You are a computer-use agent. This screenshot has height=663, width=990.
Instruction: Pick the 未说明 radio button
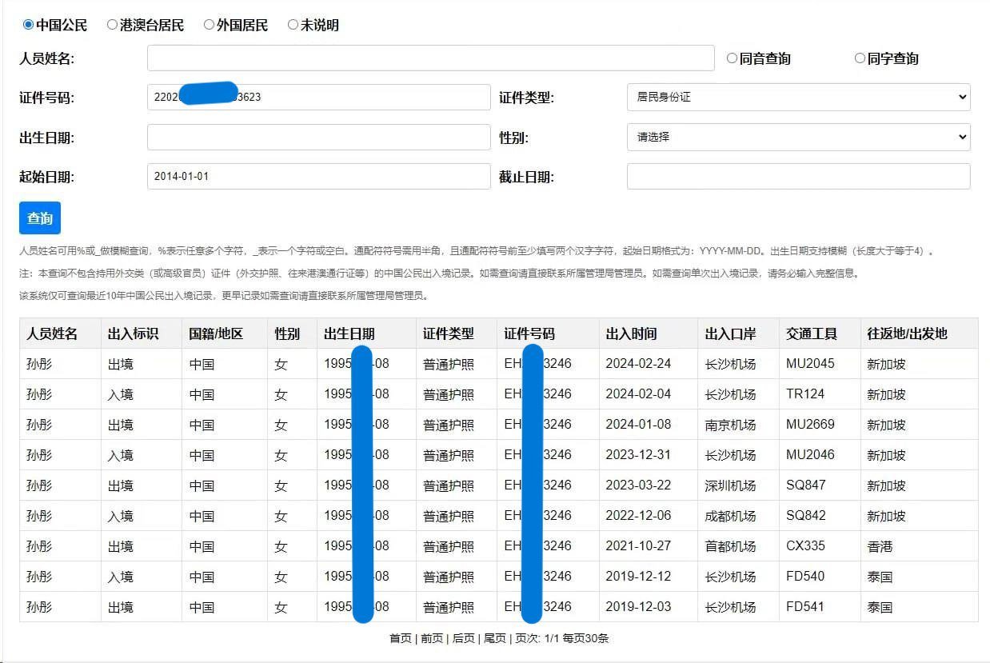point(293,25)
